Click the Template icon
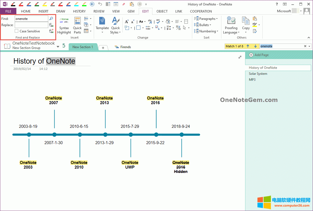313x211 pixels. coord(102,21)
